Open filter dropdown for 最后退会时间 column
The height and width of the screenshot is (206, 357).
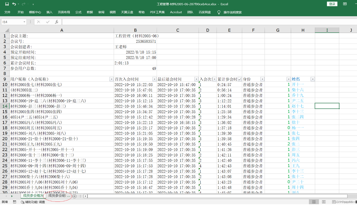[x=196, y=79]
